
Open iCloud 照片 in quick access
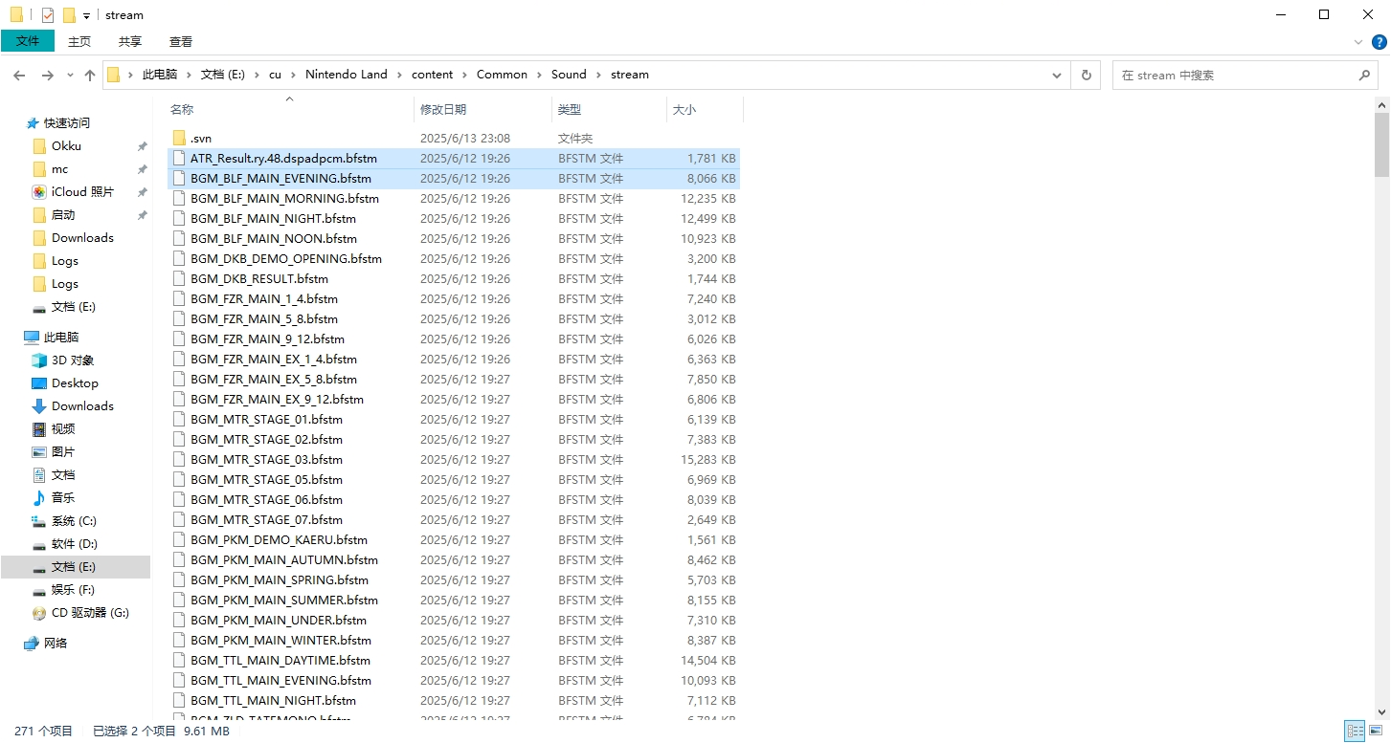pos(81,192)
